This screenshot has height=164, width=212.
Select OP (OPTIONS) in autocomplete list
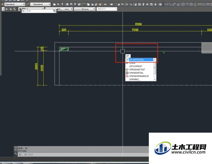point(141,60)
